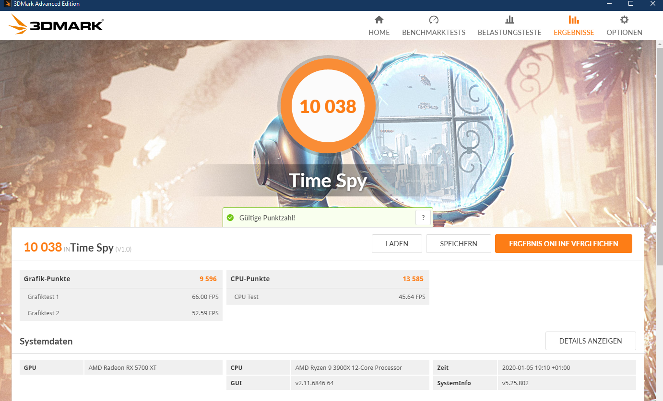
Task: Click the 3DMark logo
Action: click(x=56, y=24)
